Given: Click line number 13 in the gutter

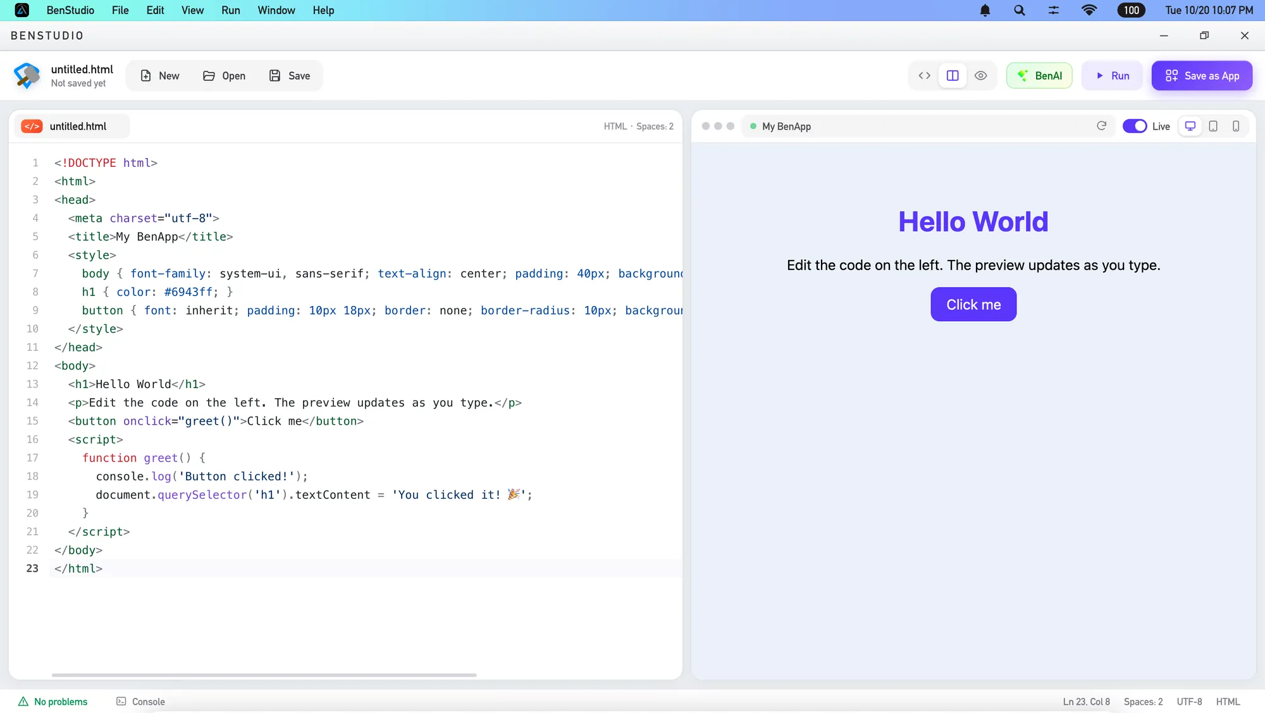Looking at the screenshot, I should (32, 384).
